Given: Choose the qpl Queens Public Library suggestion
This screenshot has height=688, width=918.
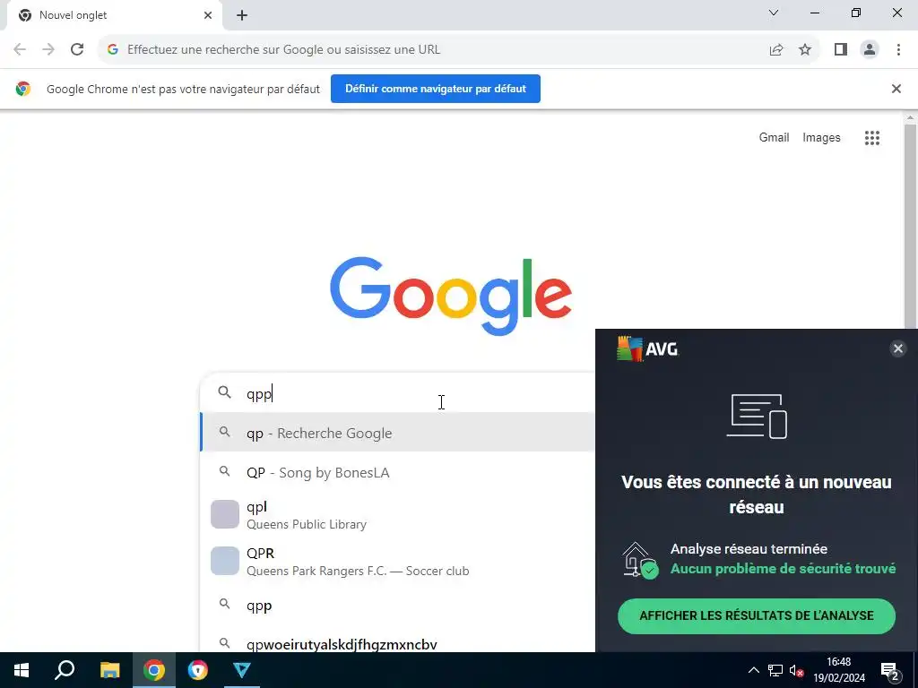Looking at the screenshot, I should point(397,515).
